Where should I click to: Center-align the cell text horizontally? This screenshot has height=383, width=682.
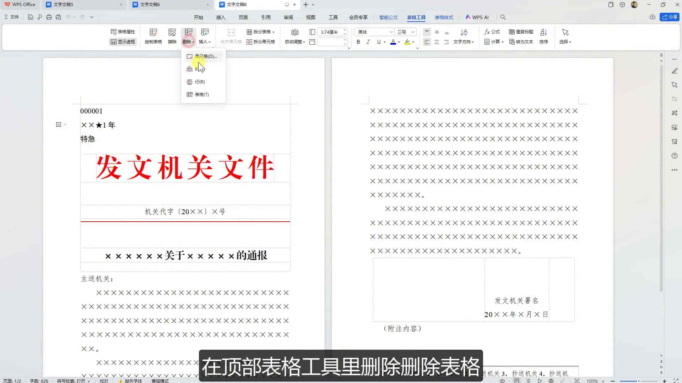tap(437, 42)
